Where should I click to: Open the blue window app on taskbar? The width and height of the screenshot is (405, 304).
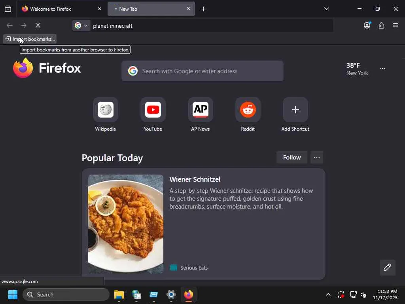(154, 294)
